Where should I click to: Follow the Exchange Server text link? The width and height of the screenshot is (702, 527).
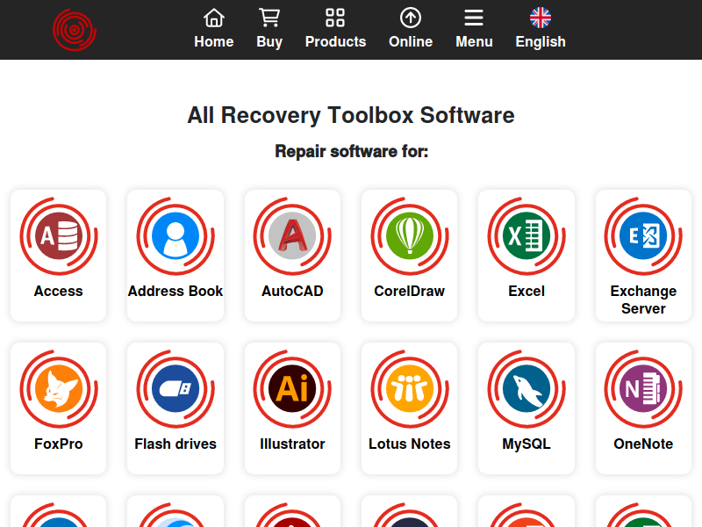coord(643,300)
